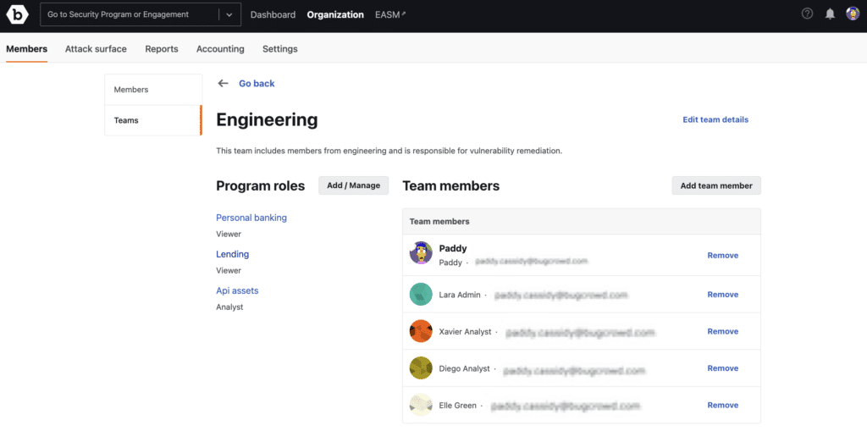Remove Elle Green from the team

(x=722, y=406)
